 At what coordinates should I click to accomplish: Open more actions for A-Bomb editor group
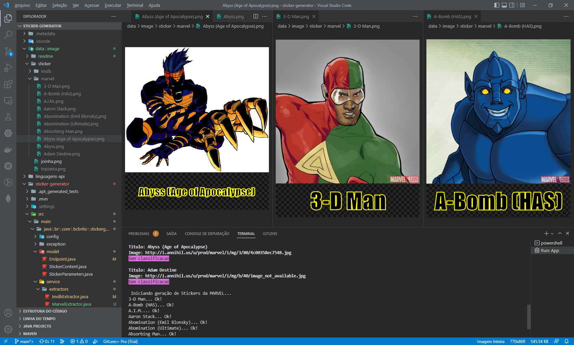click(x=566, y=16)
